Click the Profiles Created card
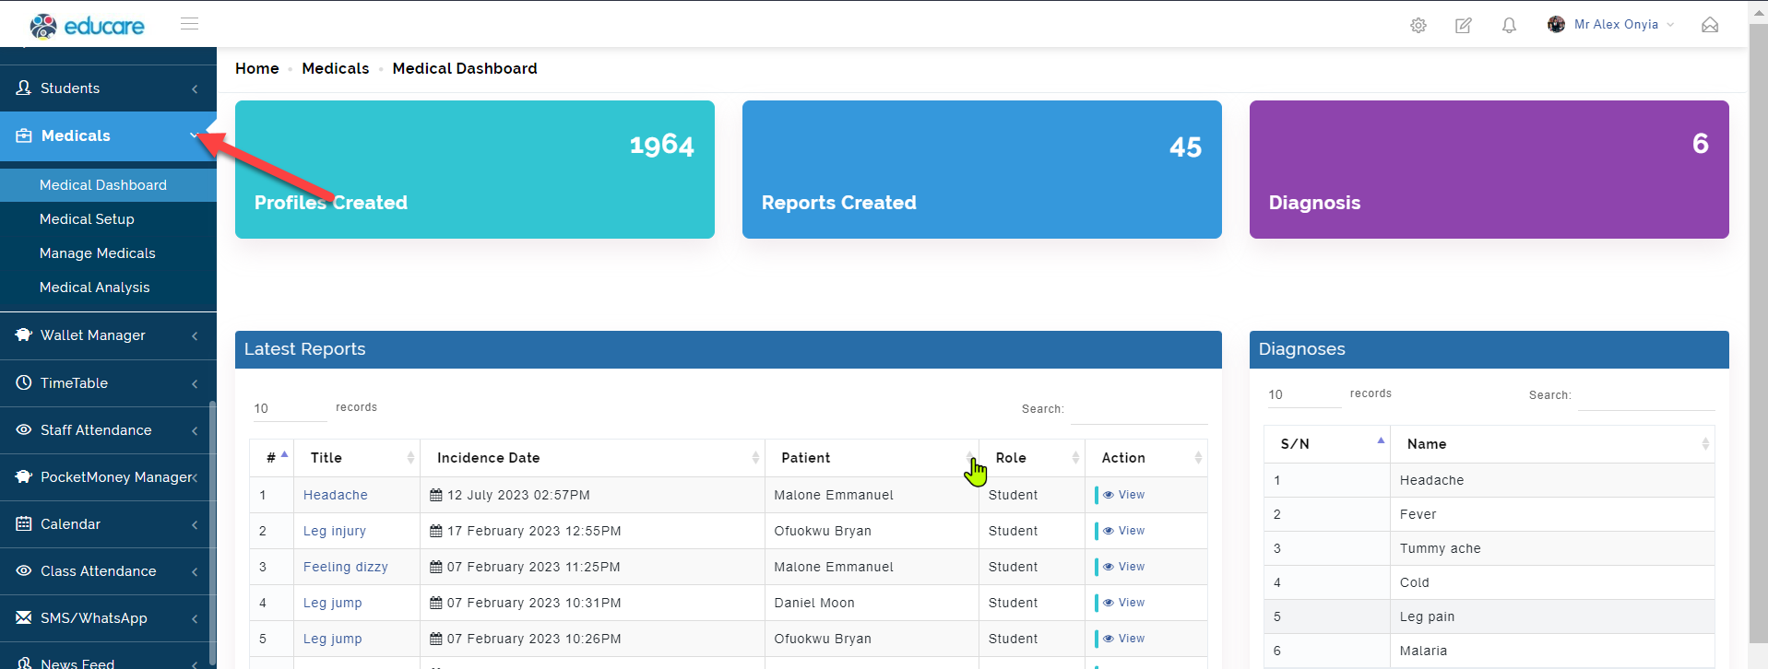The image size is (1768, 669). click(x=475, y=170)
